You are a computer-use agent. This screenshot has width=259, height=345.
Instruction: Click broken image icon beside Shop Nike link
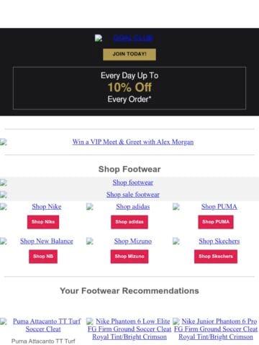click(x=4, y=206)
